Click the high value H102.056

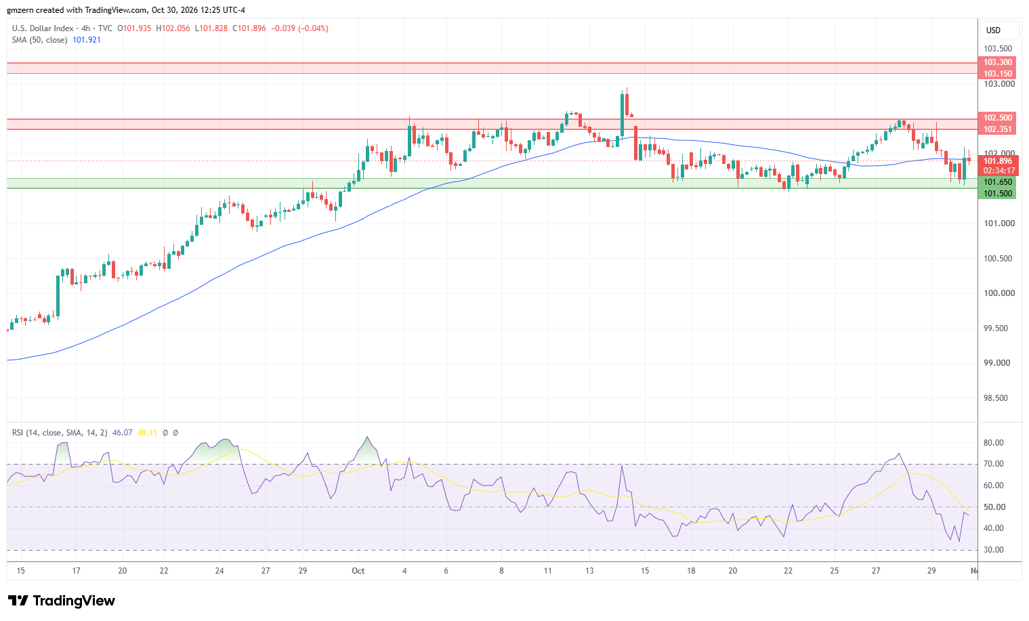[x=173, y=28]
